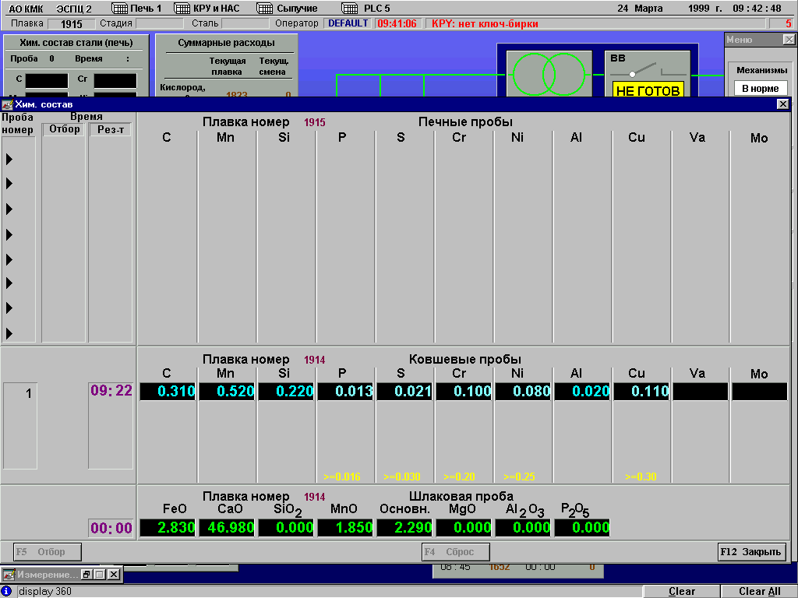Screen dimensions: 798x598
Task: Restore the Измерение minimized window
Action: tap(87, 575)
